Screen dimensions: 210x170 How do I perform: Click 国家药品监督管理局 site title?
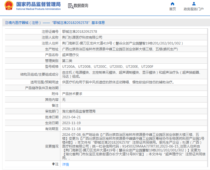tap(38, 4)
